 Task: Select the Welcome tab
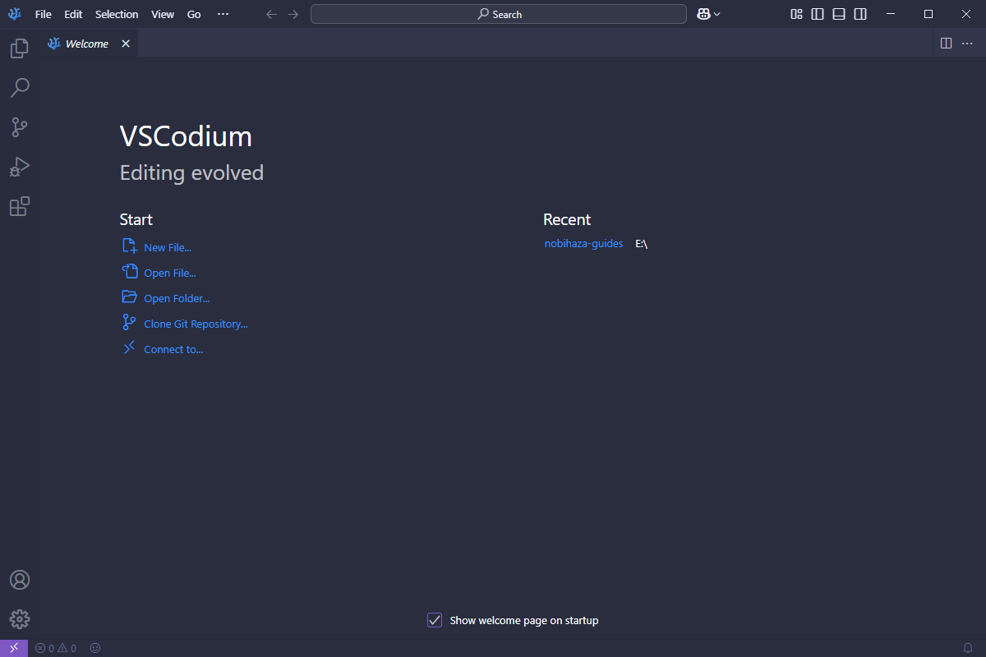pos(86,44)
